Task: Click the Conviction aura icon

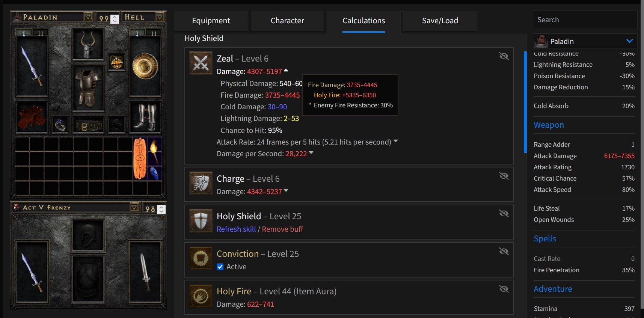Action: (201, 258)
